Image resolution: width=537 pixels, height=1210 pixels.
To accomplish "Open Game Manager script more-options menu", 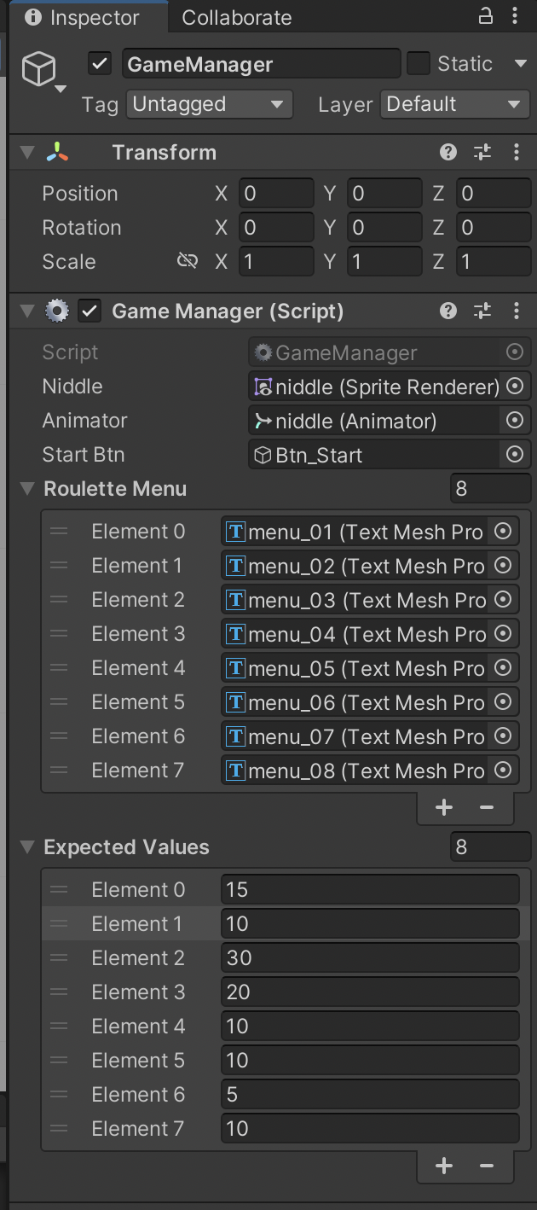I will point(517,311).
